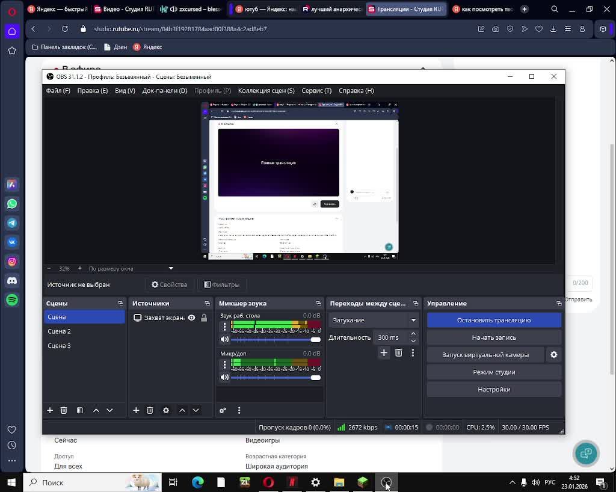Mute the Mic/Aux speaker icon
The image size is (616, 492).
point(224,377)
